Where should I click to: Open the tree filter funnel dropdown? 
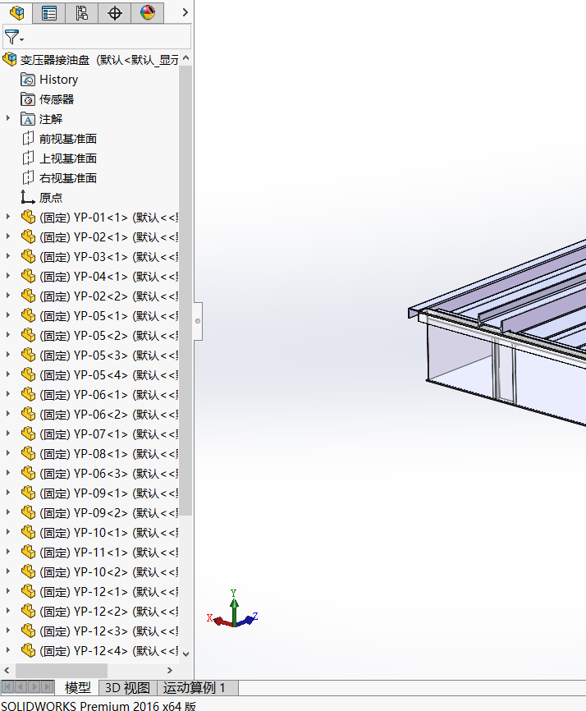click(x=14, y=37)
